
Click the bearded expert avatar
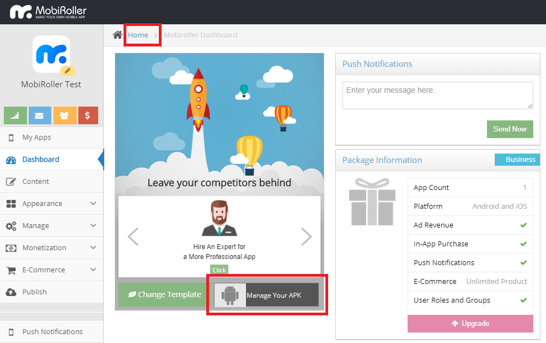(220, 218)
